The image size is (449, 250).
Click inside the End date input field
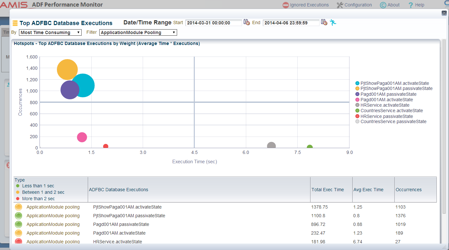pyautogui.click(x=291, y=22)
